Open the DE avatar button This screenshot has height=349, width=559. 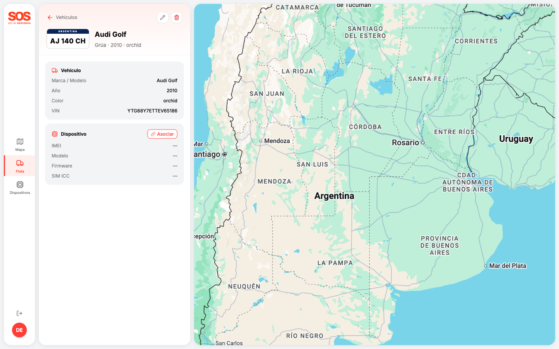(x=19, y=330)
